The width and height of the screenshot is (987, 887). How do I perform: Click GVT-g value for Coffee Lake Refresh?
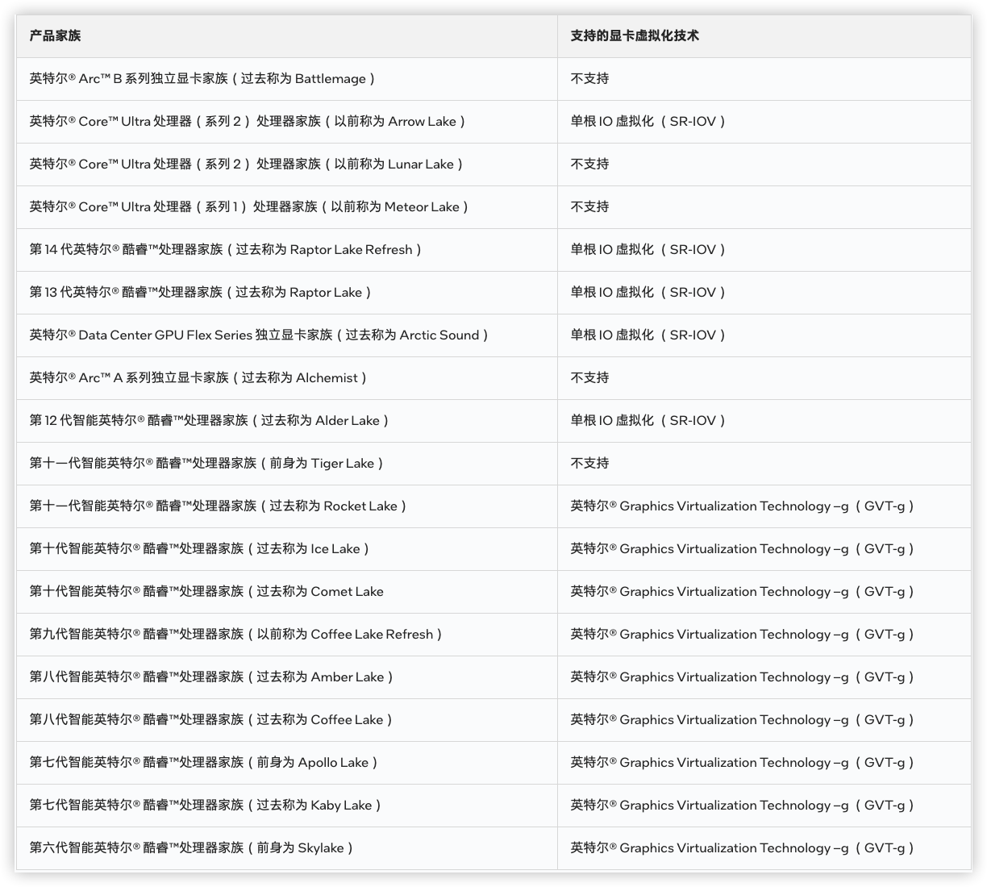pyautogui.click(x=743, y=634)
